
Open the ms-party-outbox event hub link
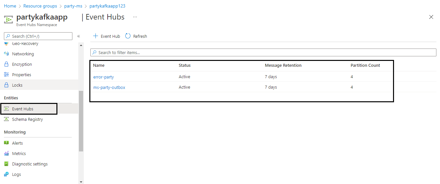point(109,87)
